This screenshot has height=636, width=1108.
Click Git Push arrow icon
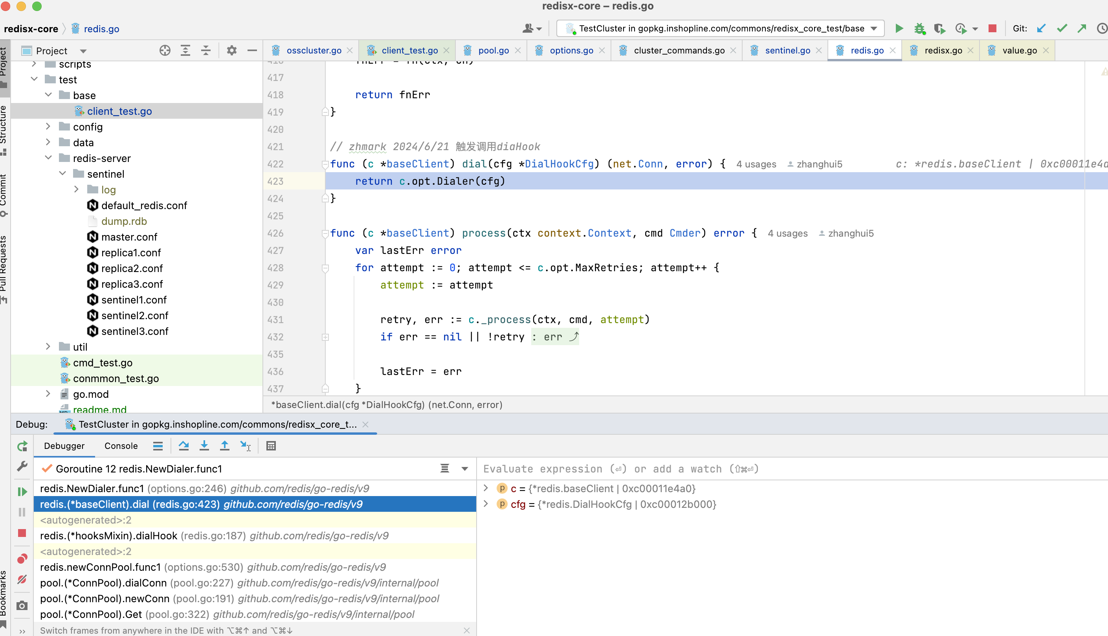point(1082,29)
